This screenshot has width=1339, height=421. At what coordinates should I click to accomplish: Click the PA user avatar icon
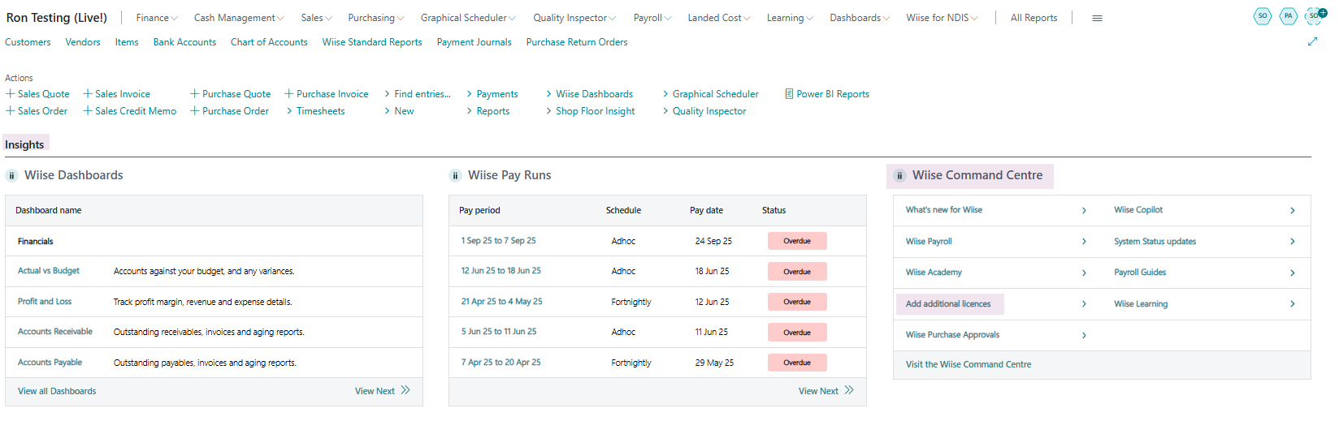(x=1288, y=16)
